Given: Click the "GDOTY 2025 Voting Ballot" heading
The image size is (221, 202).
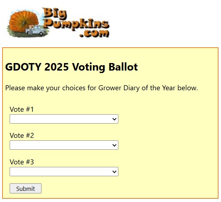Looking at the screenshot, I should click(72, 67).
